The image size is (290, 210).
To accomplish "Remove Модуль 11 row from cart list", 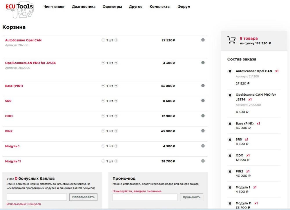I will (x=203, y=161).
